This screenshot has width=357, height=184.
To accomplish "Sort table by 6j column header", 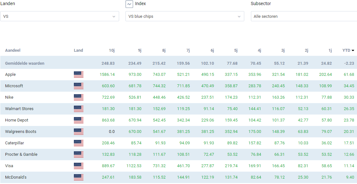I will click(x=212, y=50).
